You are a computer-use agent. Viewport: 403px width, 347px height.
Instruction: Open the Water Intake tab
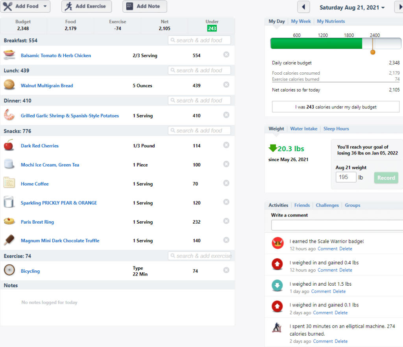303,129
